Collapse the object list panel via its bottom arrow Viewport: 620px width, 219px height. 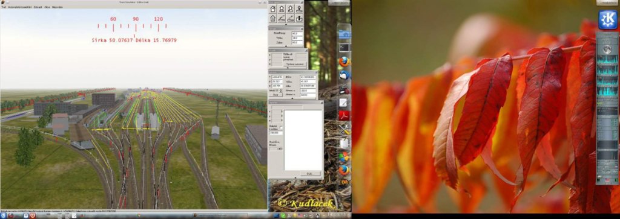[x=295, y=178]
